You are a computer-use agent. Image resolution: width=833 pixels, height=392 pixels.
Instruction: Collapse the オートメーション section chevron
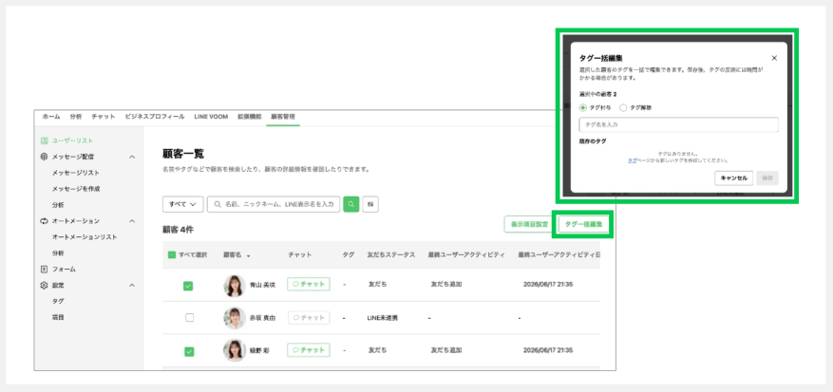click(x=132, y=221)
